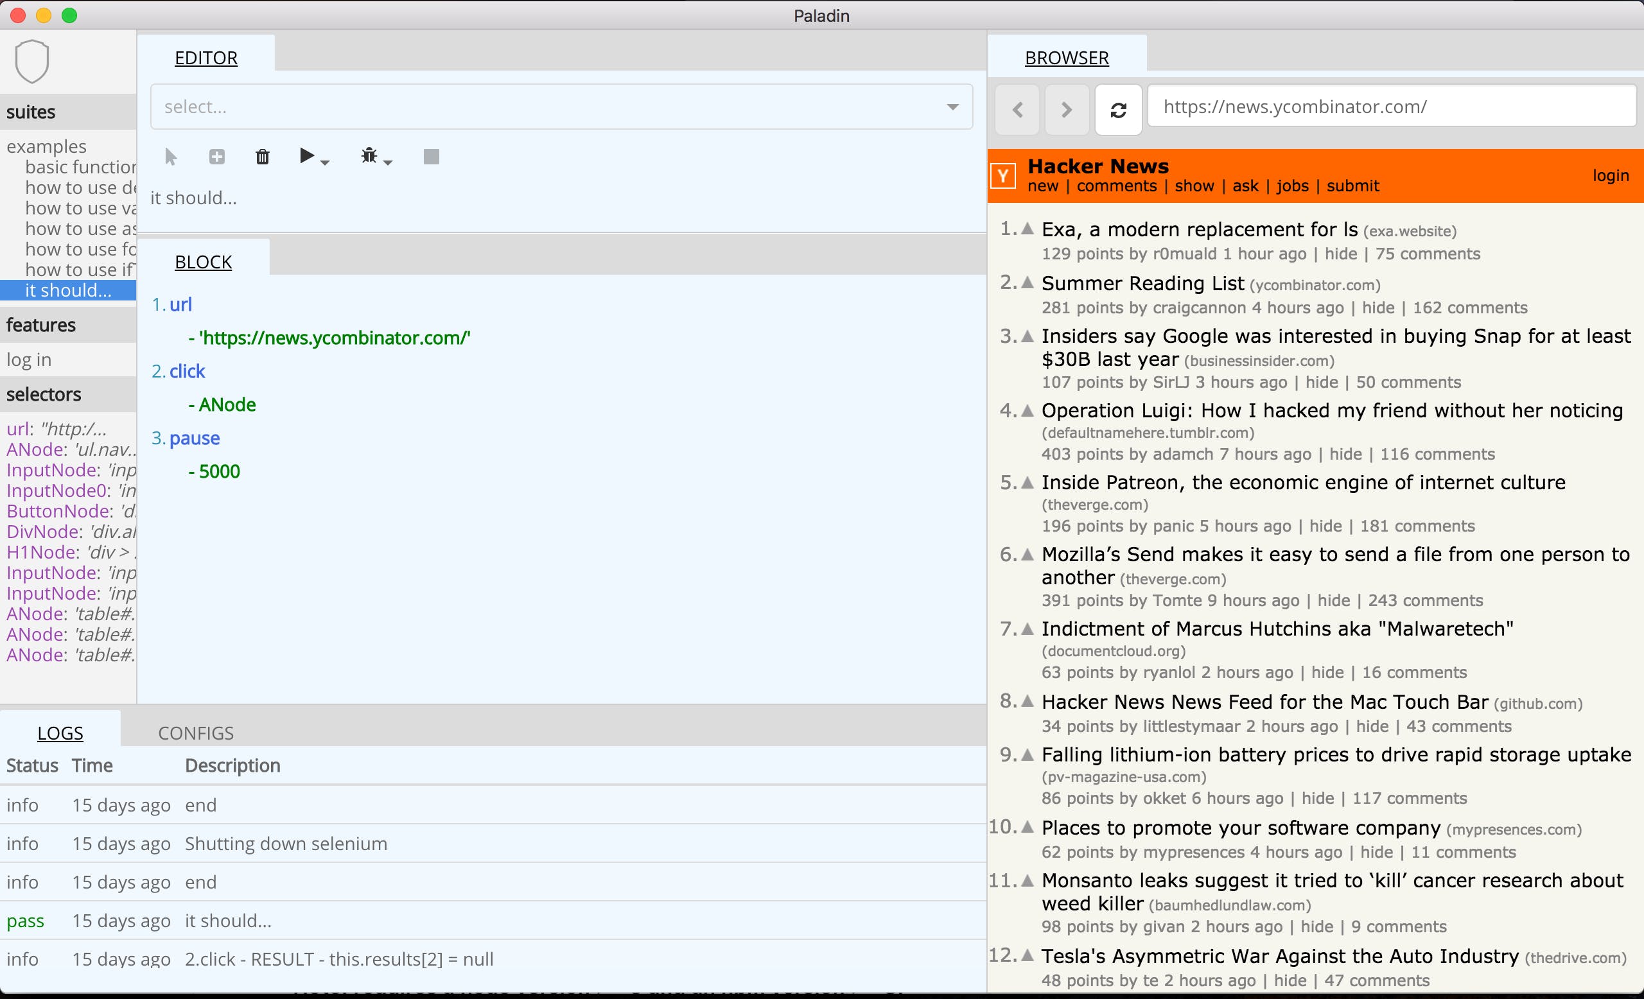This screenshot has width=1644, height=999.
Task: Select the 'how to use if' example
Action: tap(80, 270)
